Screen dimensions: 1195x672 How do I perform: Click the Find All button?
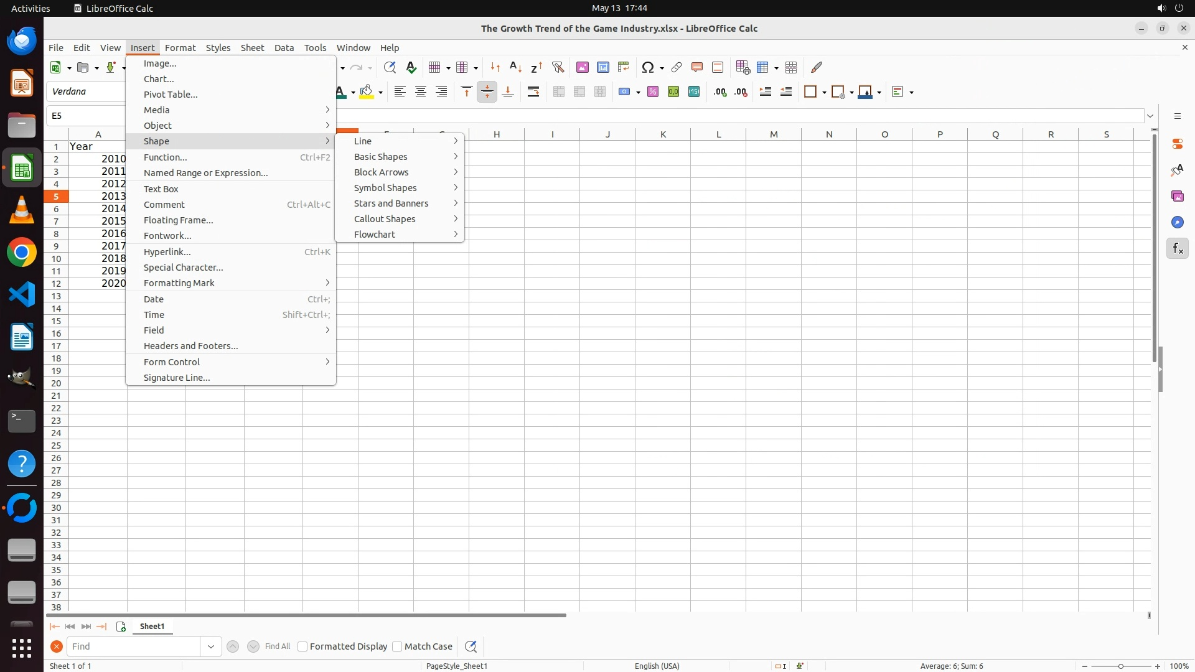278,646
